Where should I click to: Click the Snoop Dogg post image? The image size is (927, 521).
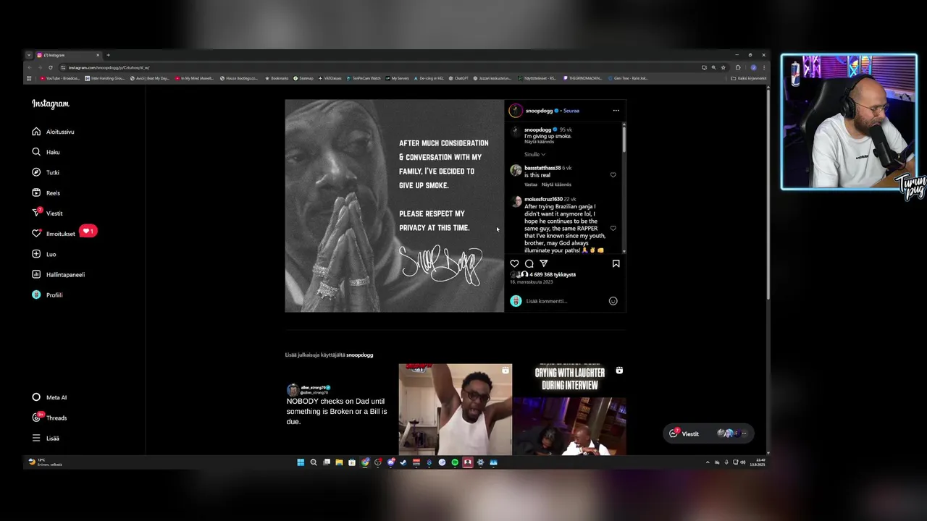pos(394,206)
